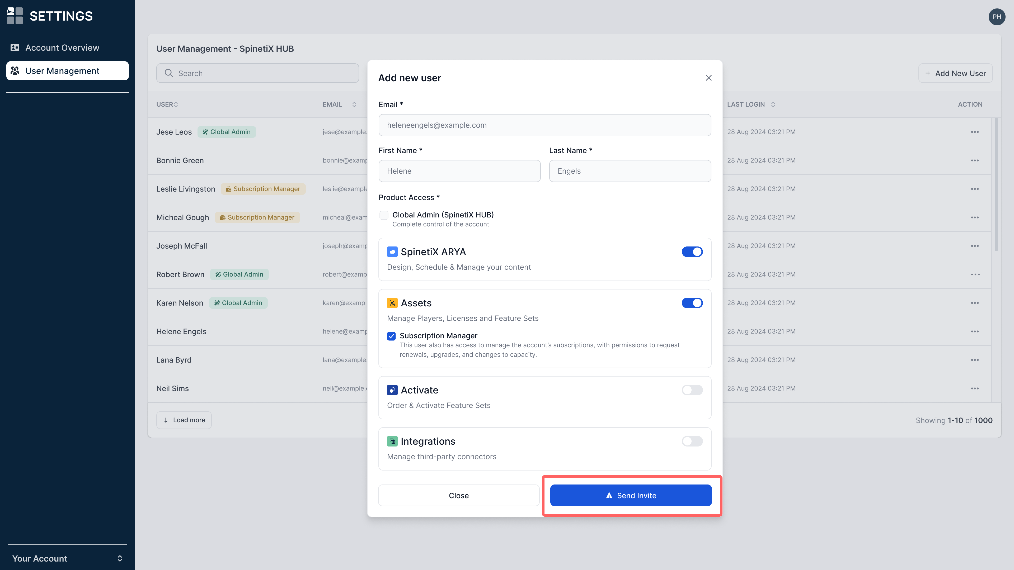Open the PH profile avatar
Viewport: 1014px width, 570px height.
[997, 17]
